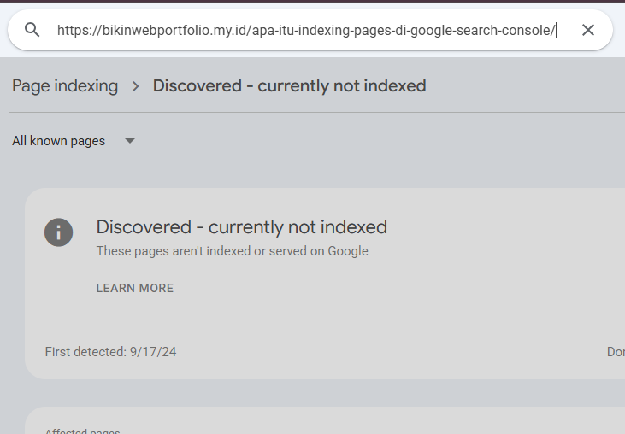Click the info icon in the card
Viewport: 625px width, 434px height.
pos(59,232)
